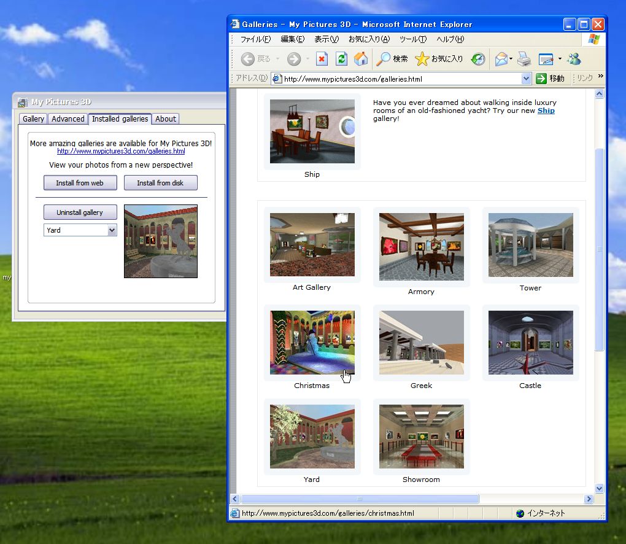Click the Uninstall gallery button
The height and width of the screenshot is (544, 626).
click(80, 212)
